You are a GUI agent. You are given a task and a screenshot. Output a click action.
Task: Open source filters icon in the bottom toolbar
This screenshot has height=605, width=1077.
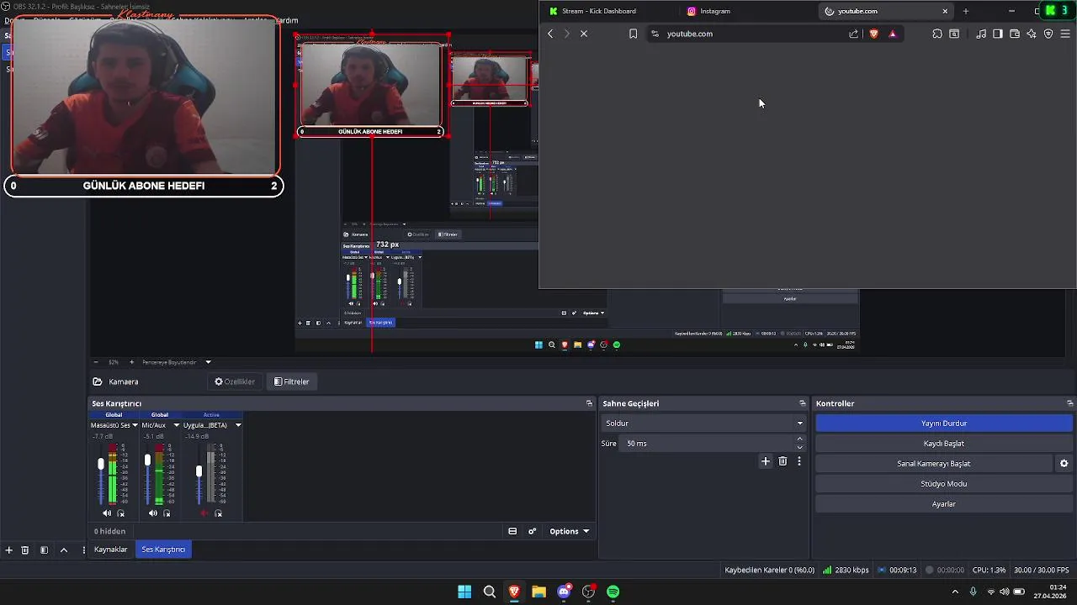tap(44, 550)
